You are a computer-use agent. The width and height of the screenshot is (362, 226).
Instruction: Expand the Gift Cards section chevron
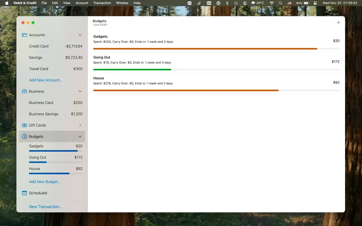click(80, 125)
